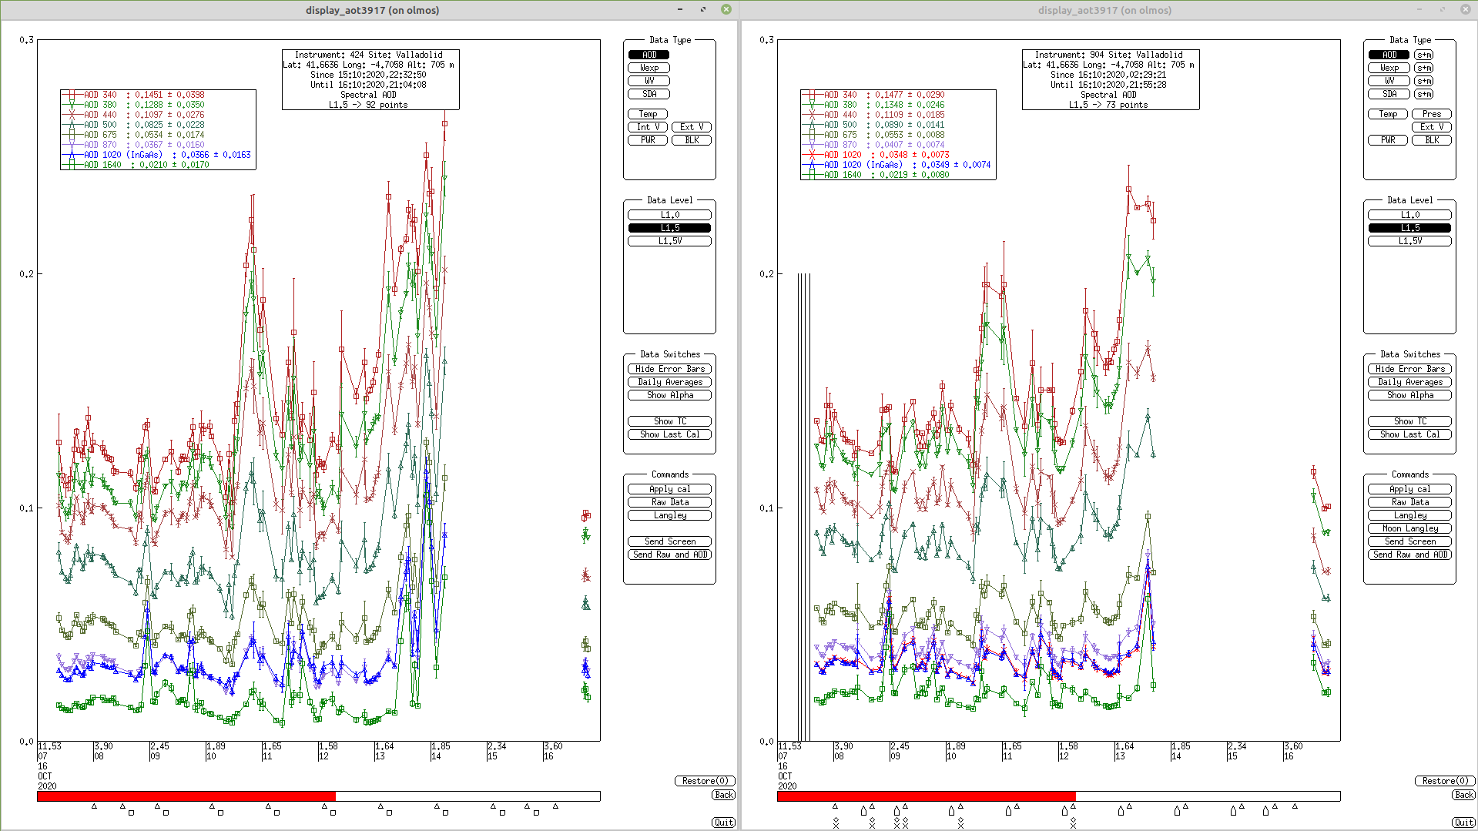Show BLK data in Instrument 424 window
This screenshot has height=831, width=1478.
[692, 140]
